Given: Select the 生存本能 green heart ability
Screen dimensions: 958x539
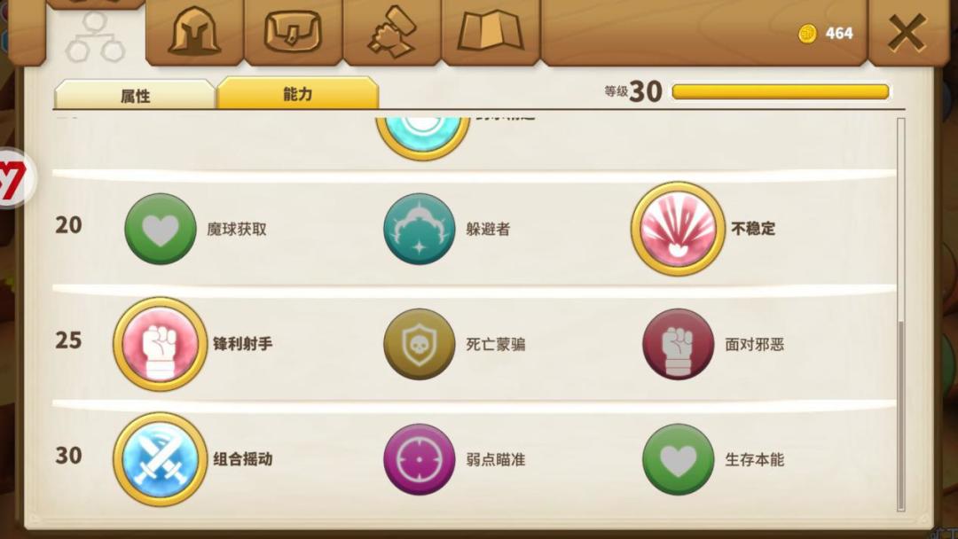Looking at the screenshot, I should (x=679, y=459).
